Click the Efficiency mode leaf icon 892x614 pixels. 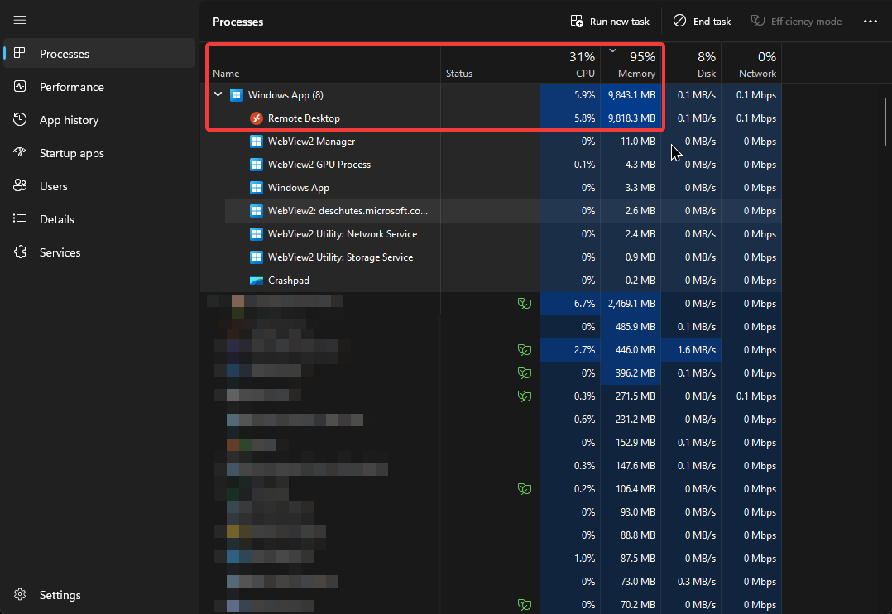(757, 21)
